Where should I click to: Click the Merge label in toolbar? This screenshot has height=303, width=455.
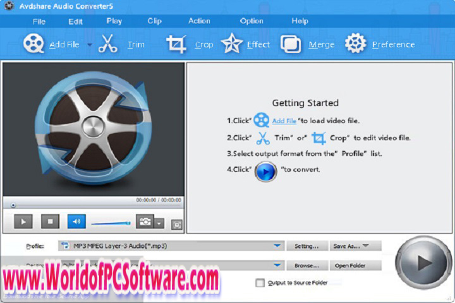coord(322,44)
